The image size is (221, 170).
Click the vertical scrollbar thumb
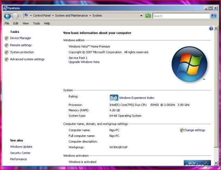pos(216,89)
